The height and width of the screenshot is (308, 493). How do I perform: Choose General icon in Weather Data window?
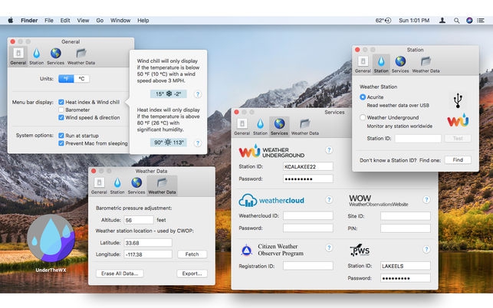point(99,185)
